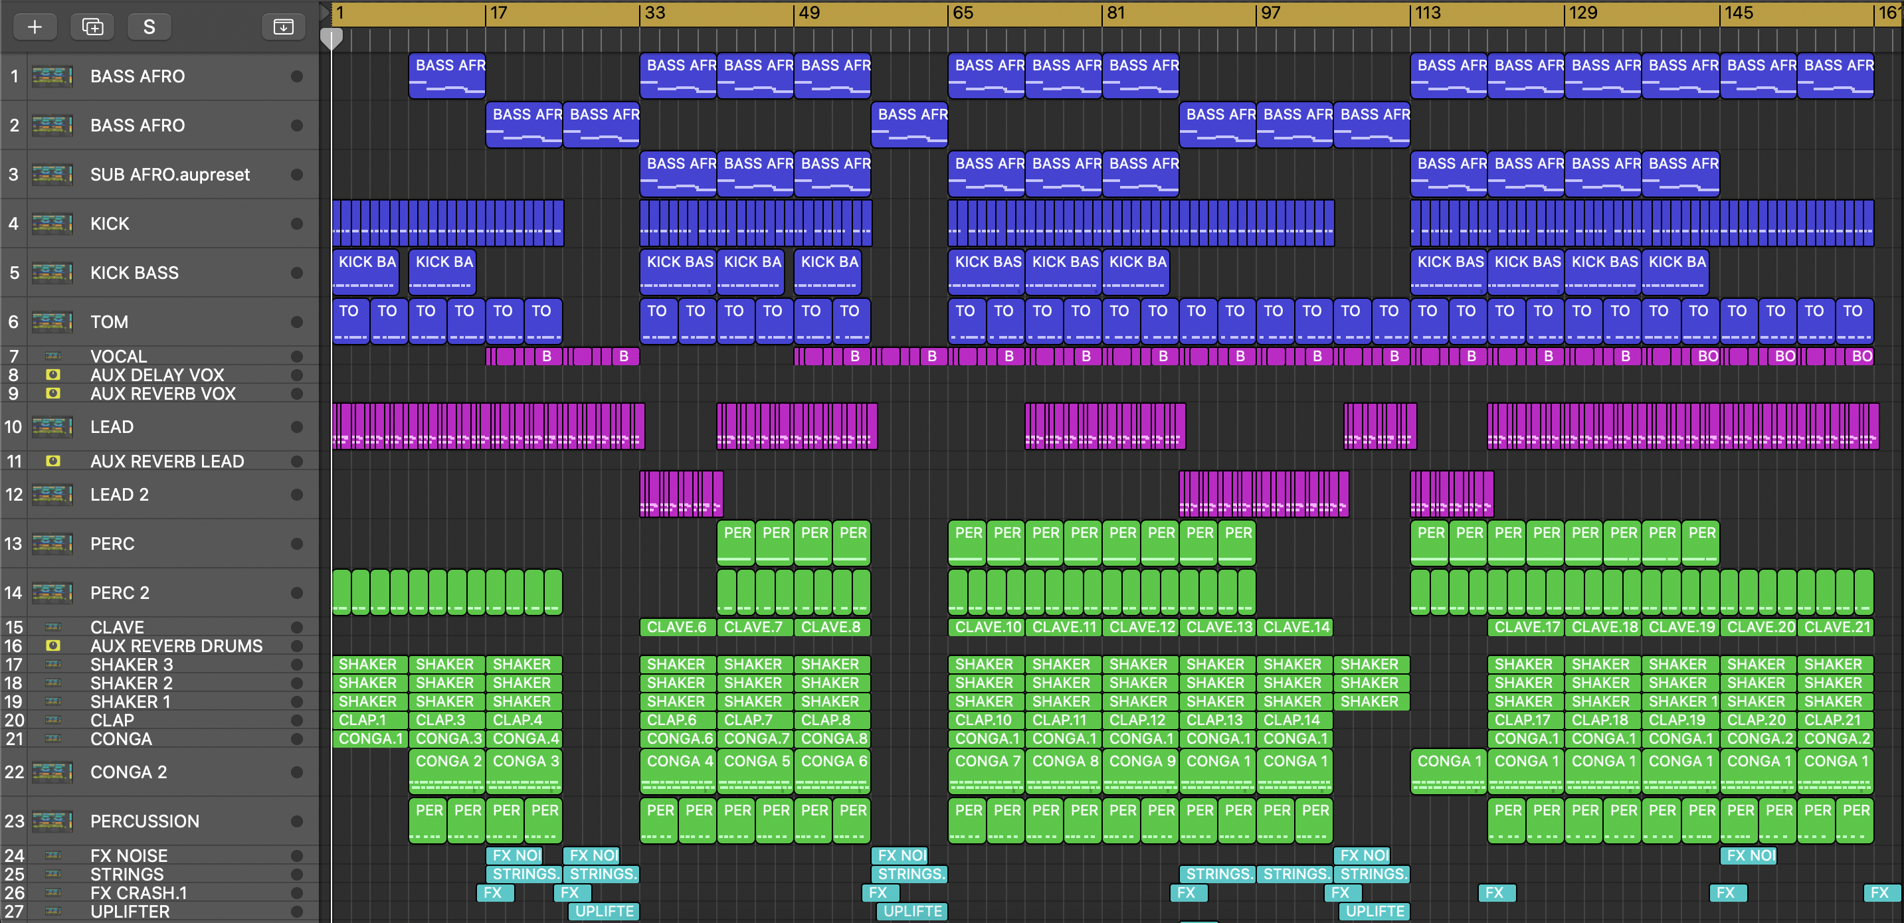This screenshot has width=1904, height=923.
Task: Click the add new track plus button
Action: [x=35, y=27]
